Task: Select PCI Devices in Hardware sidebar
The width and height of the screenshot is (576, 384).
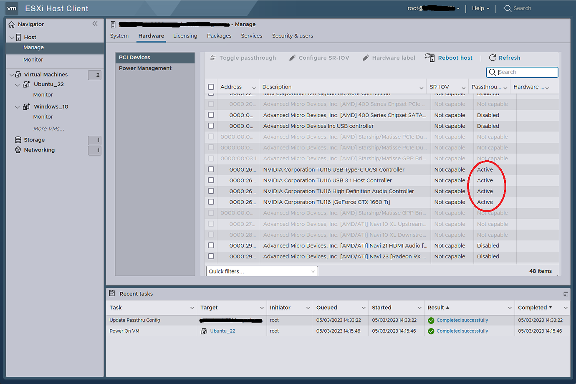Action: (155, 58)
